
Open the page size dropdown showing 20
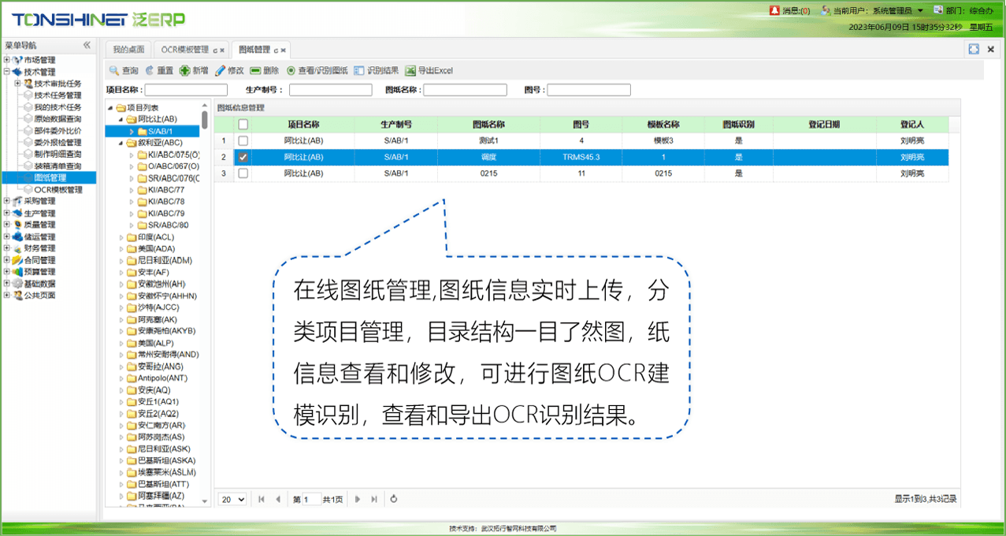(x=232, y=499)
